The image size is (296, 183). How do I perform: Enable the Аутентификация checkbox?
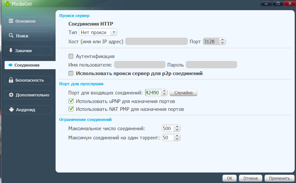[71, 56]
